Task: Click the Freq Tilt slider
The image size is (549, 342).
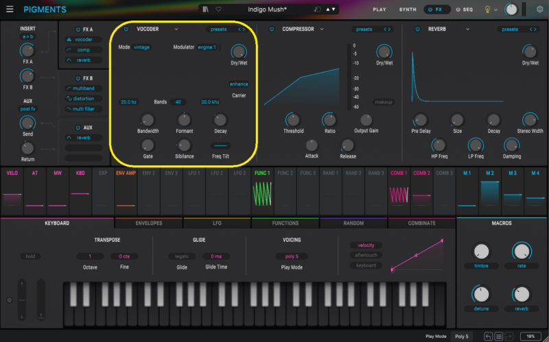Action: point(220,145)
